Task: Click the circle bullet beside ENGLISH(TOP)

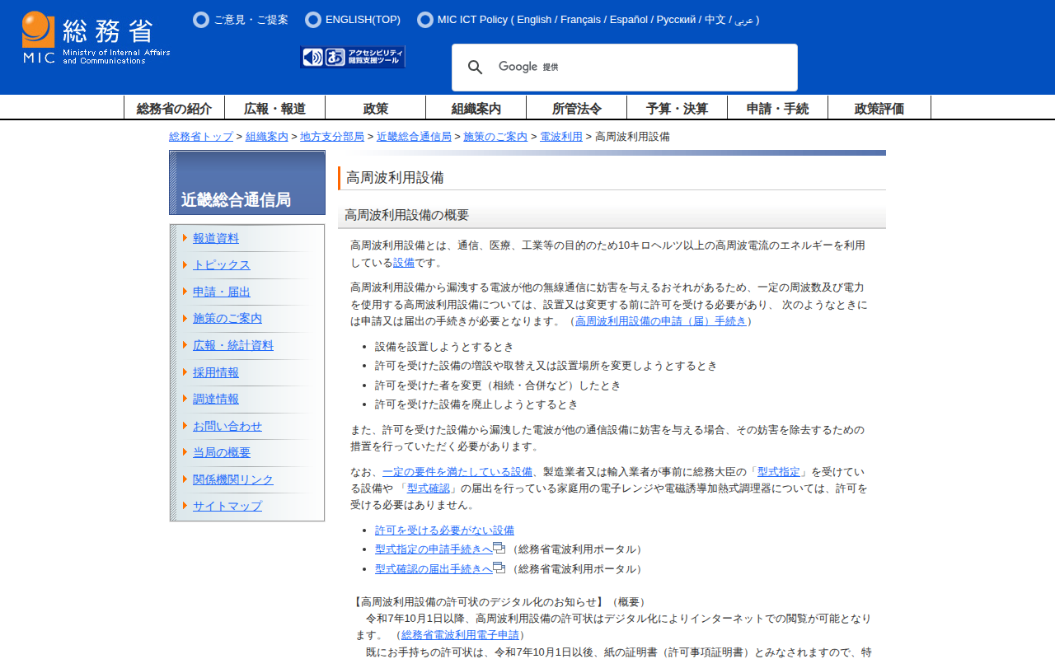Action: click(313, 20)
